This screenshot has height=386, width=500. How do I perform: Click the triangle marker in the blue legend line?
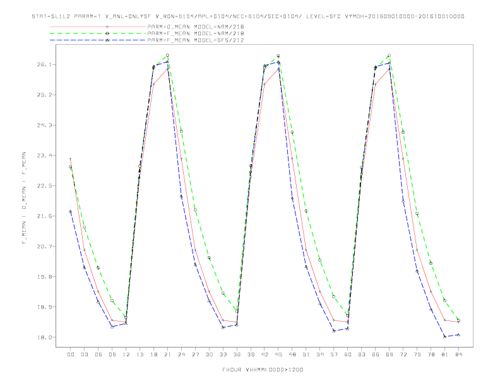point(107,40)
